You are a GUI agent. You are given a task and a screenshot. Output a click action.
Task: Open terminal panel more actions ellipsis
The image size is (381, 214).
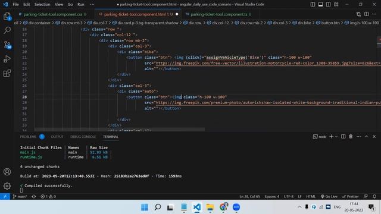(x=358, y=137)
